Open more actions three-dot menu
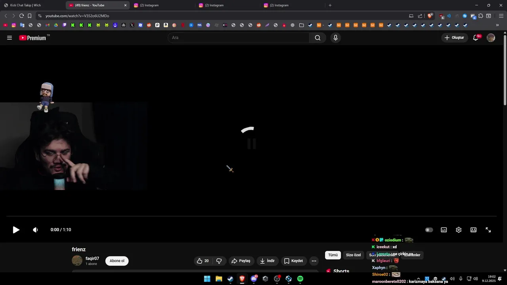Image resolution: width=507 pixels, height=285 pixels. pyautogui.click(x=314, y=261)
